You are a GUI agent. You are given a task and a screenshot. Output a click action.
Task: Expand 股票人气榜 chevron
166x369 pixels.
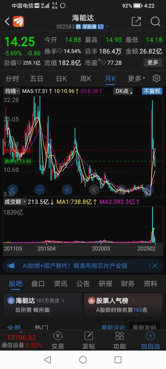pyautogui.click(x=133, y=301)
